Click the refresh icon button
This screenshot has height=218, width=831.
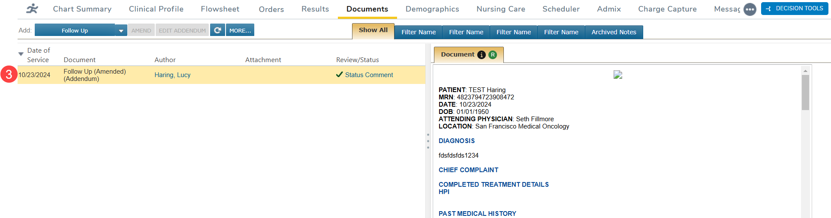pyautogui.click(x=217, y=30)
